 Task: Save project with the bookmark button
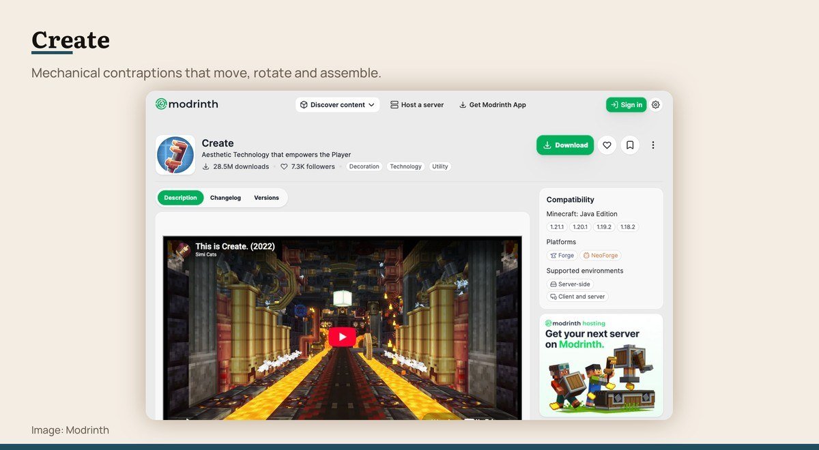tap(630, 145)
